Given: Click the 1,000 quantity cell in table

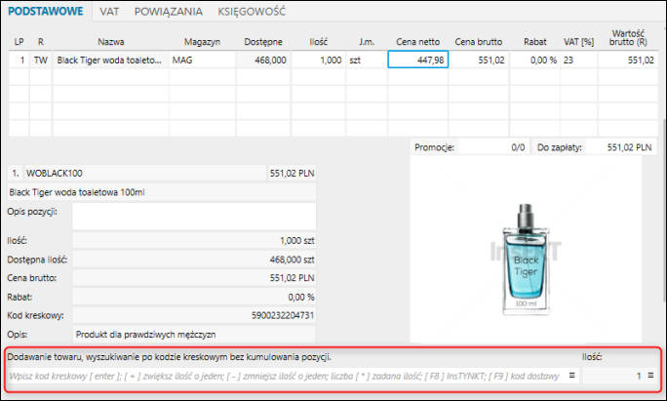Looking at the screenshot, I should coord(318,60).
